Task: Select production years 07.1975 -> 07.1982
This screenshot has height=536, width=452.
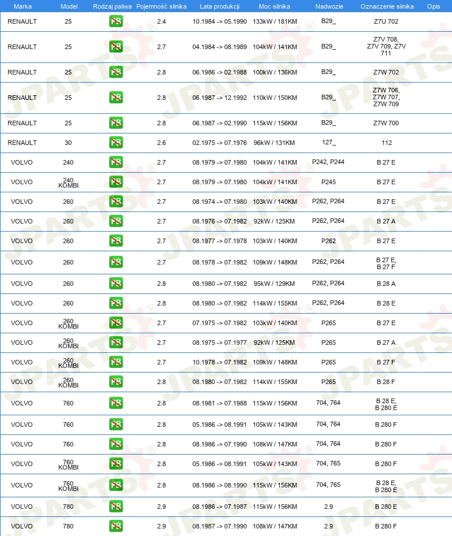Action: (219, 323)
